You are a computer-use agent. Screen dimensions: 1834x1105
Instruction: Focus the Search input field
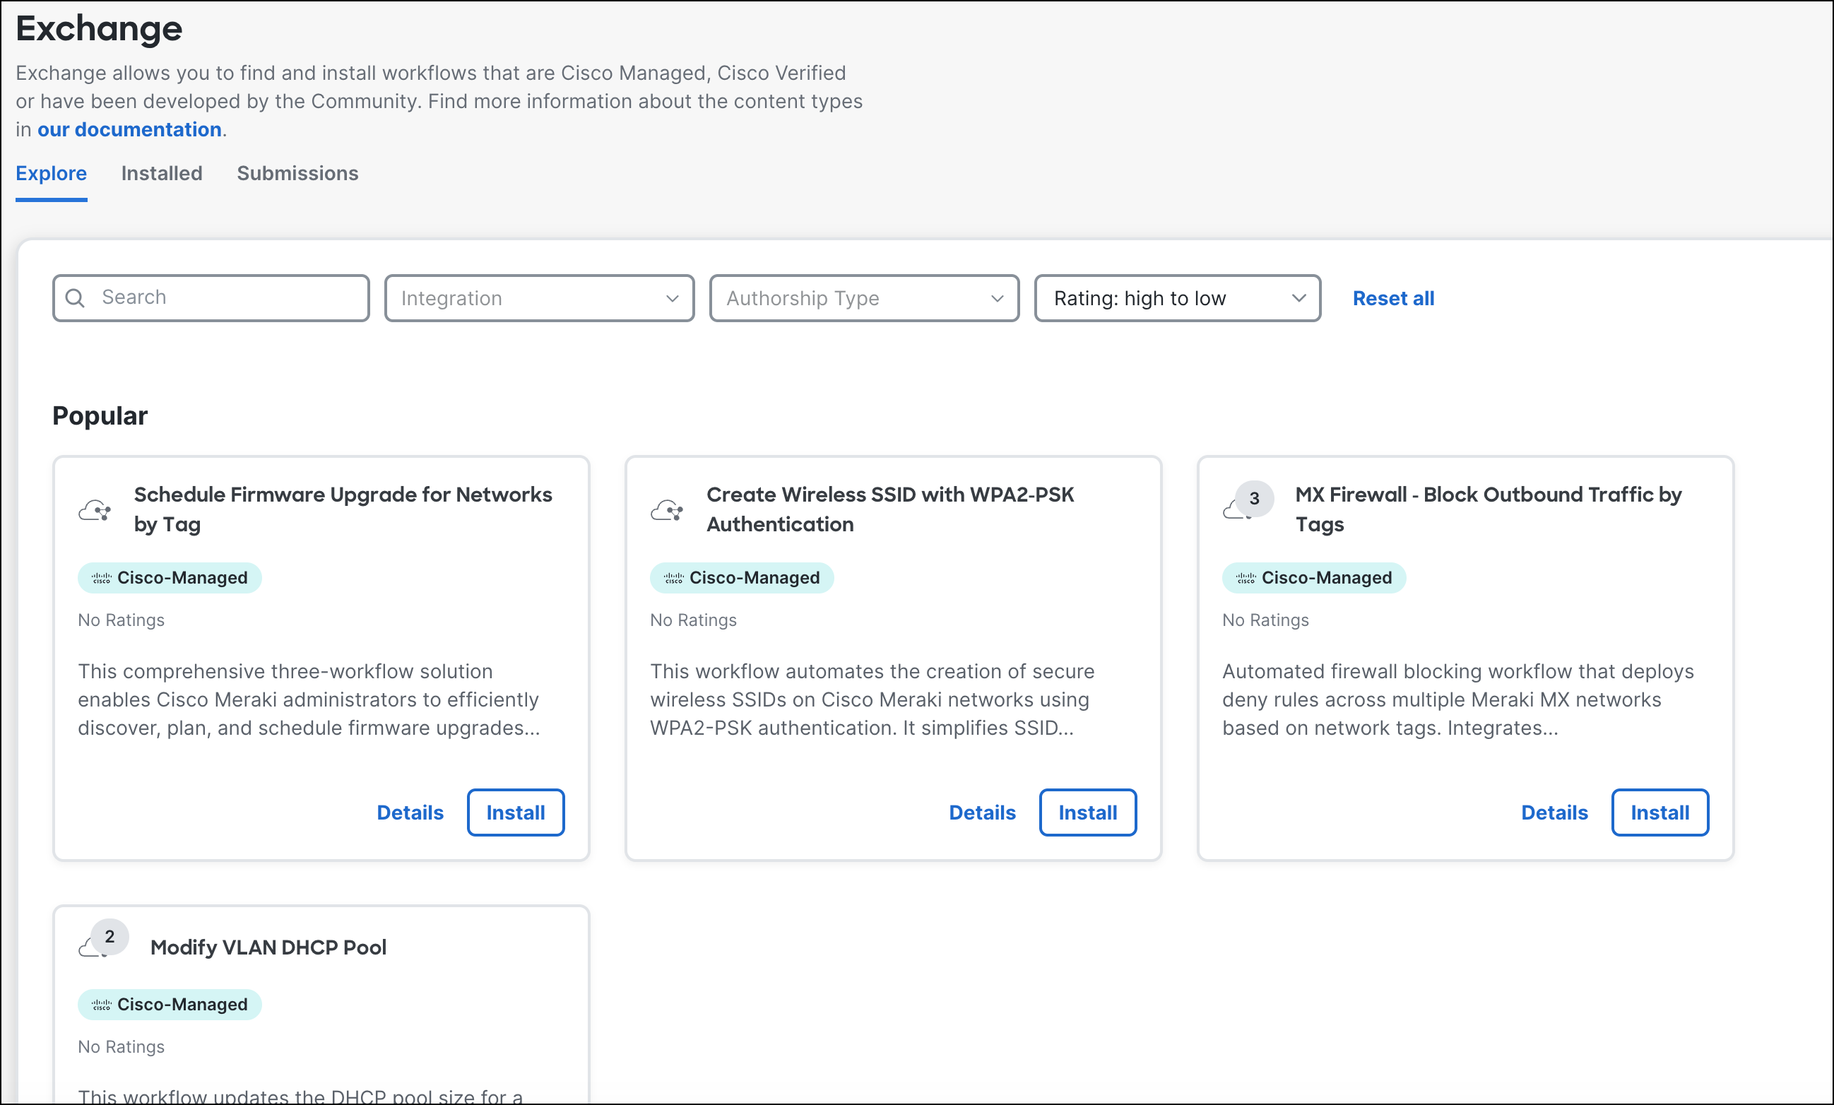(223, 298)
